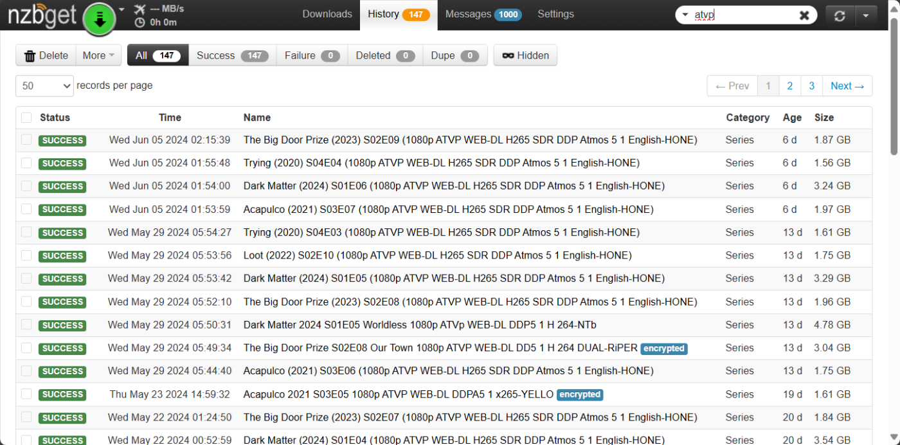This screenshot has width=900, height=445.
Task: Click encrypted badge on Acapulco YELLO row
Action: (580, 395)
